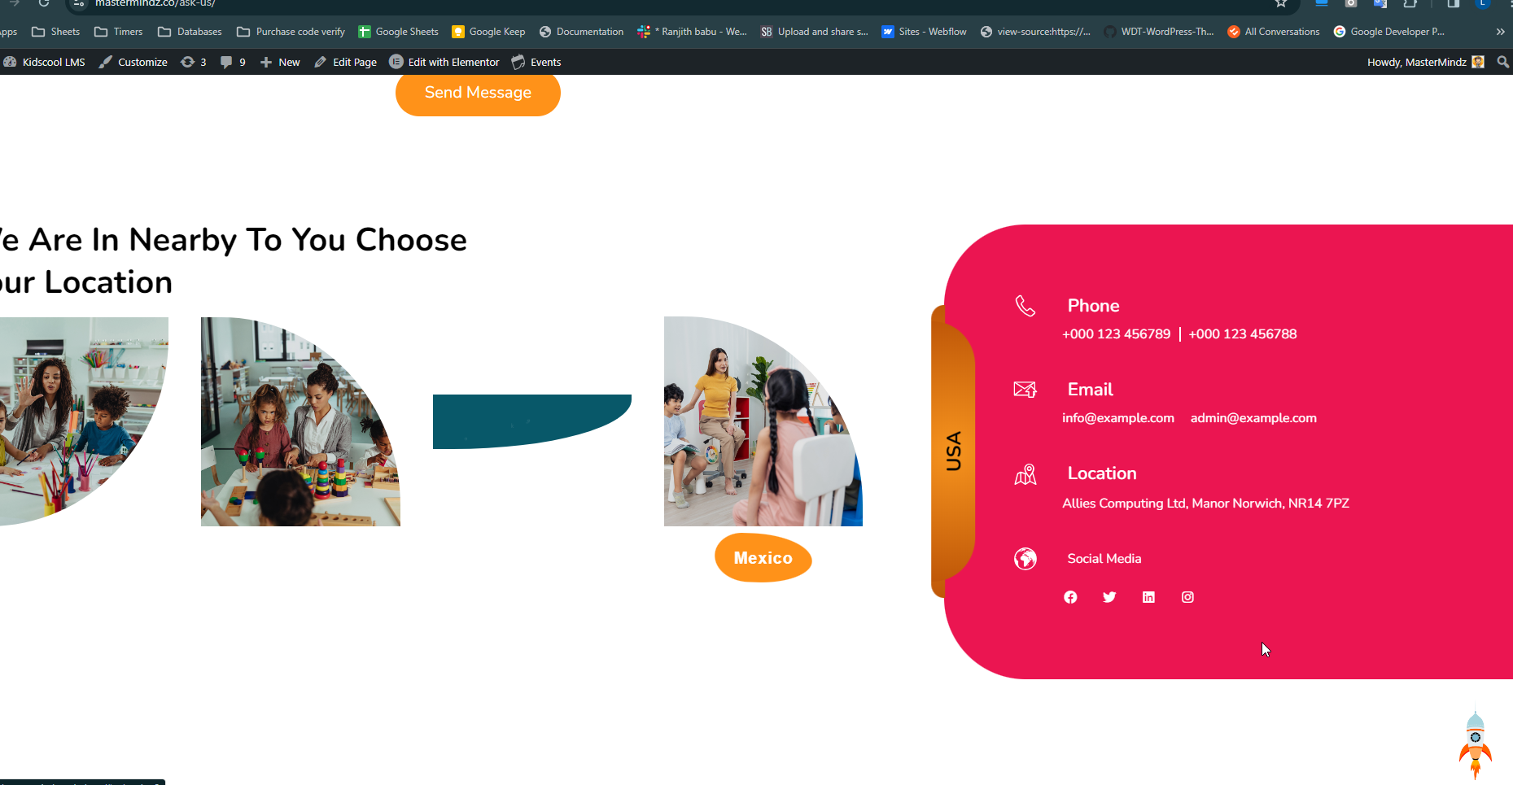This screenshot has height=785, width=1513.
Task: Click the bookmark star in address bar
Action: (1281, 3)
